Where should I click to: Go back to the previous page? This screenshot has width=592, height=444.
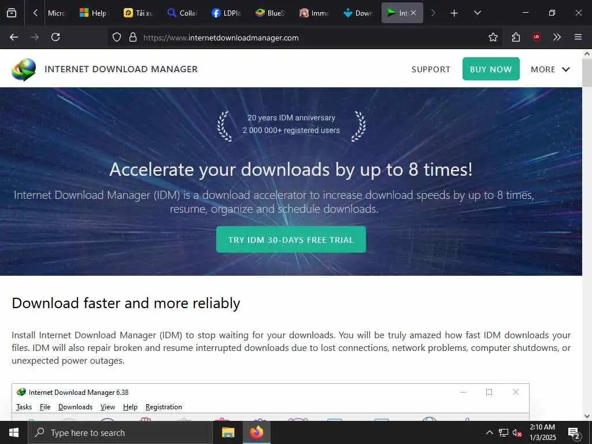[14, 37]
